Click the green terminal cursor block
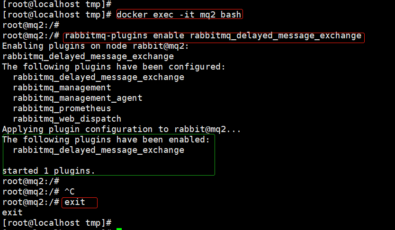The height and width of the screenshot is (230, 395). [119, 229]
